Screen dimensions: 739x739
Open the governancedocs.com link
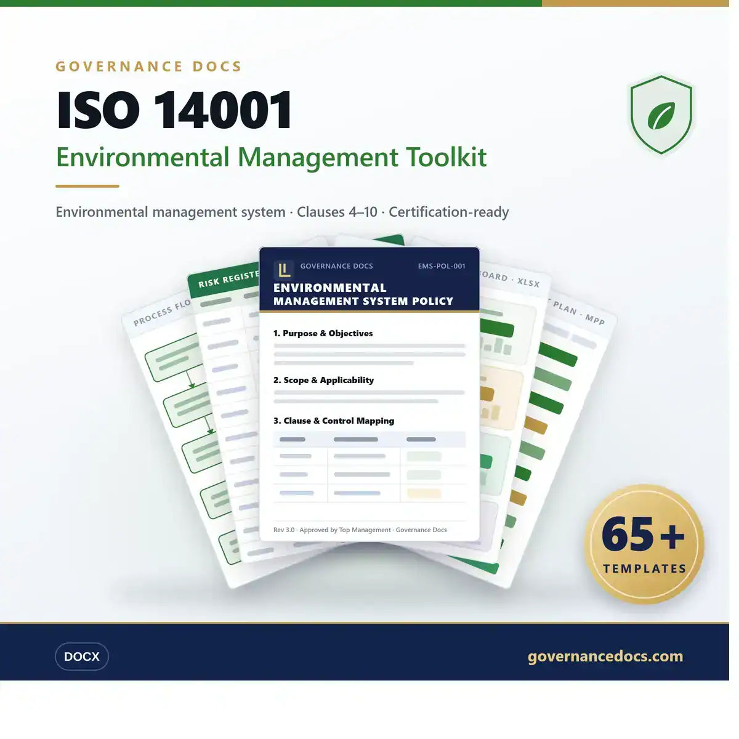pyautogui.click(x=605, y=656)
